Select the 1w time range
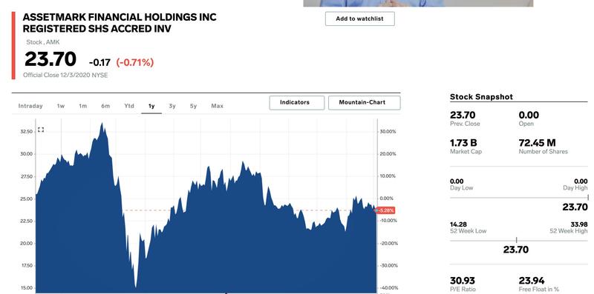 pyautogui.click(x=61, y=106)
